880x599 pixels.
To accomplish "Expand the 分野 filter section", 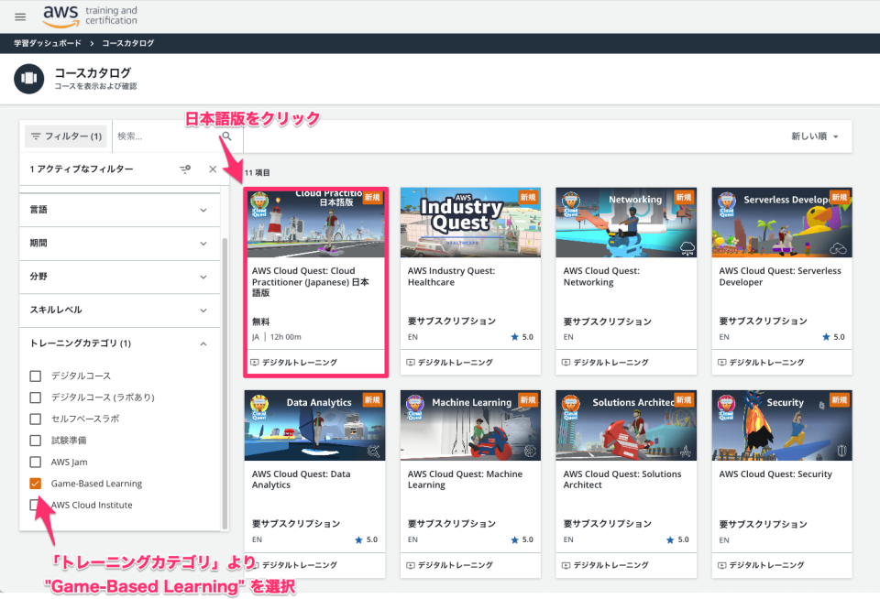I will (x=119, y=277).
